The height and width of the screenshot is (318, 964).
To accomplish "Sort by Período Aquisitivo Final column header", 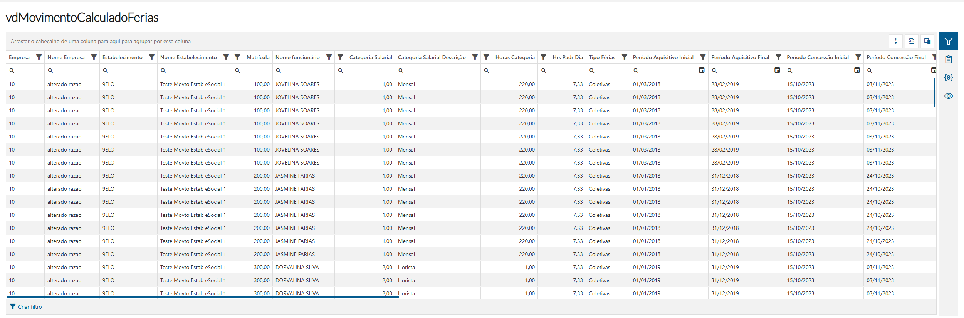I will (x=740, y=57).
